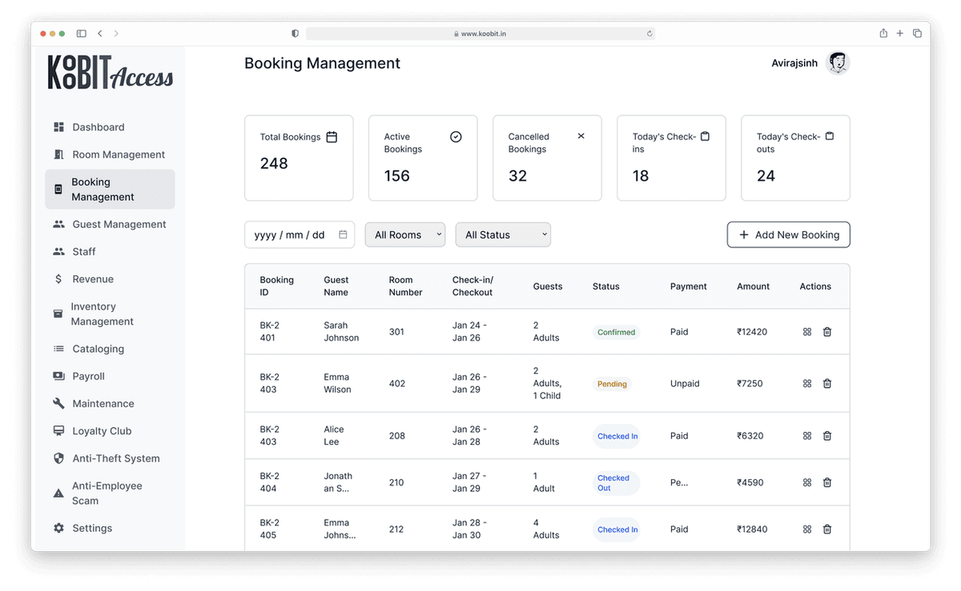961x591 pixels.
Task: Select the Maintenance wrench icon
Action: 58,403
